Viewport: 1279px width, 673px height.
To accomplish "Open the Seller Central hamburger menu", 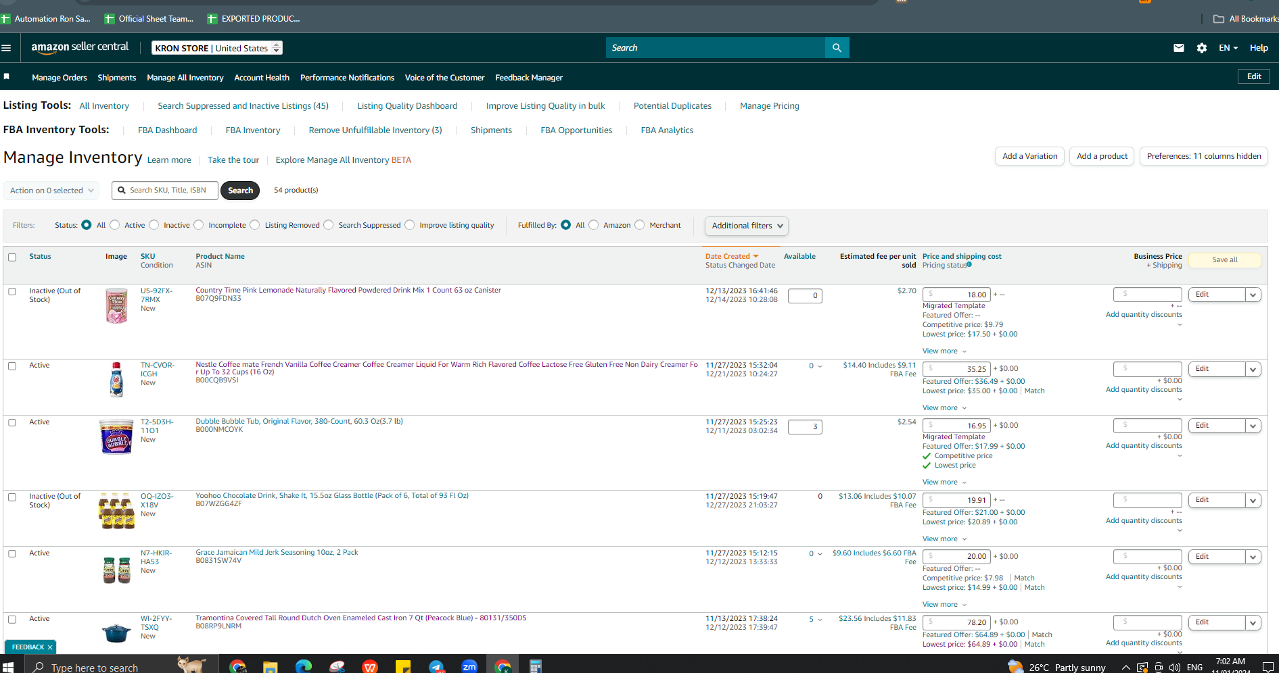I will click(x=7, y=48).
